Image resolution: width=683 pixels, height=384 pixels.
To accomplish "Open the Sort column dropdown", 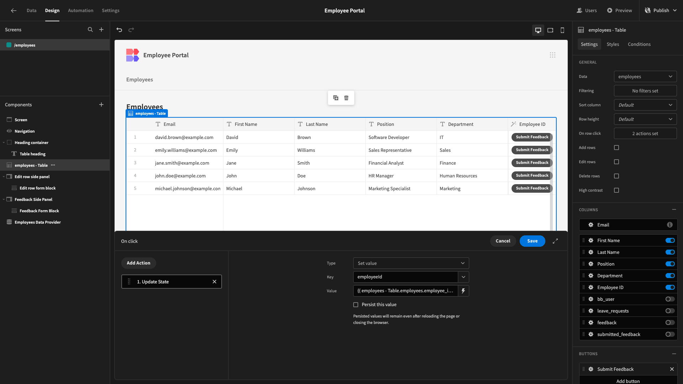I will [645, 105].
